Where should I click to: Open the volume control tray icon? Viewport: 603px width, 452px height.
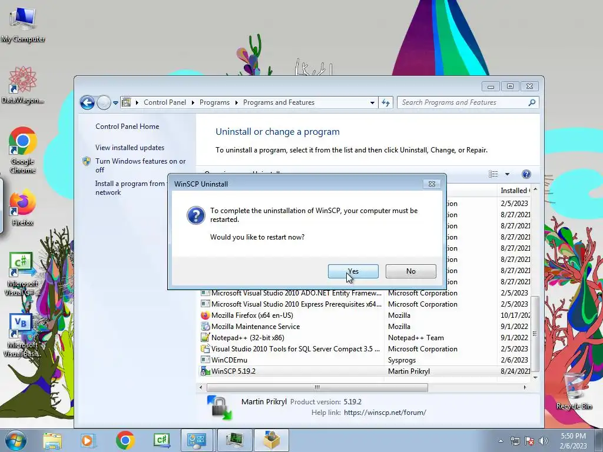tap(544, 441)
